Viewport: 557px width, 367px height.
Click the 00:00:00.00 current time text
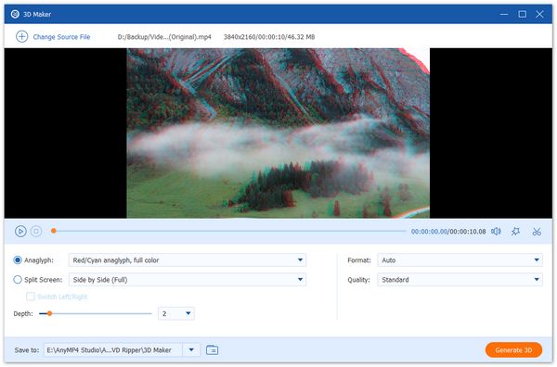pyautogui.click(x=429, y=232)
